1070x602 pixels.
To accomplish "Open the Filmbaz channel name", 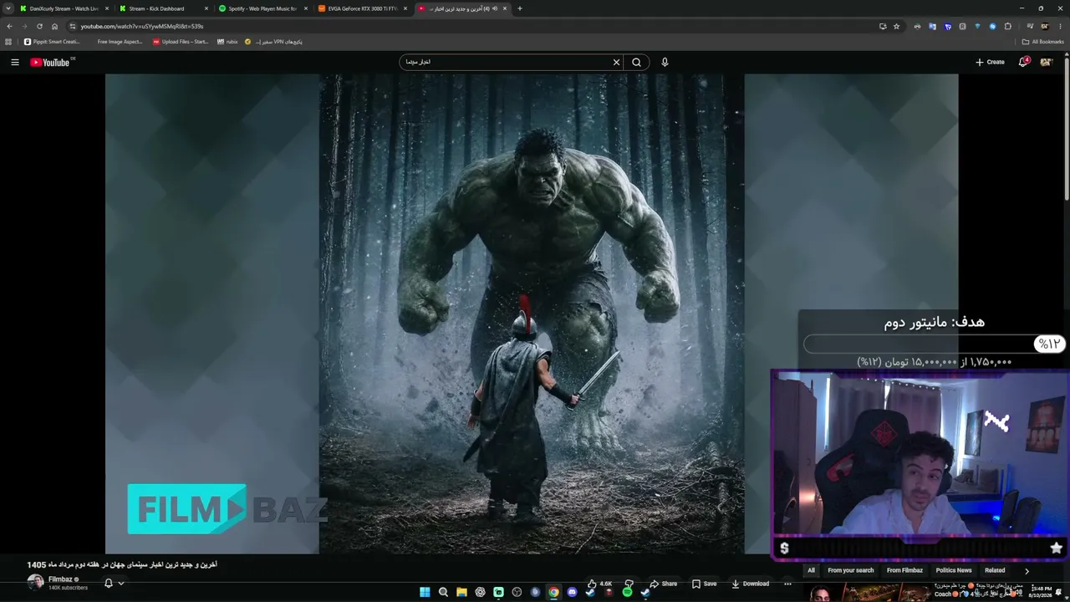I will point(60,579).
